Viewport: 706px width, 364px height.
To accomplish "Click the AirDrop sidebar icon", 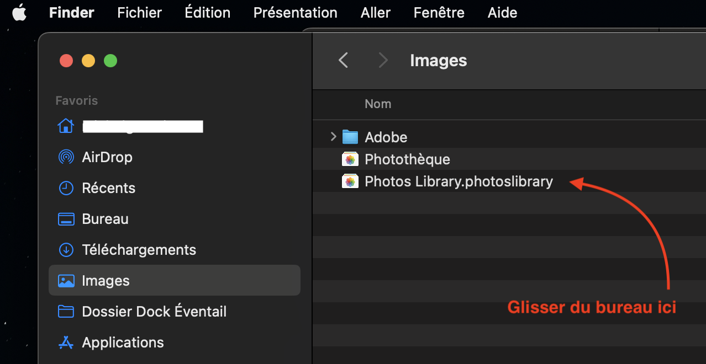I will click(66, 157).
